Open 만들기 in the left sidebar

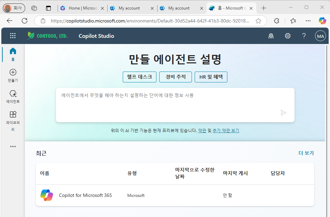coord(13,76)
